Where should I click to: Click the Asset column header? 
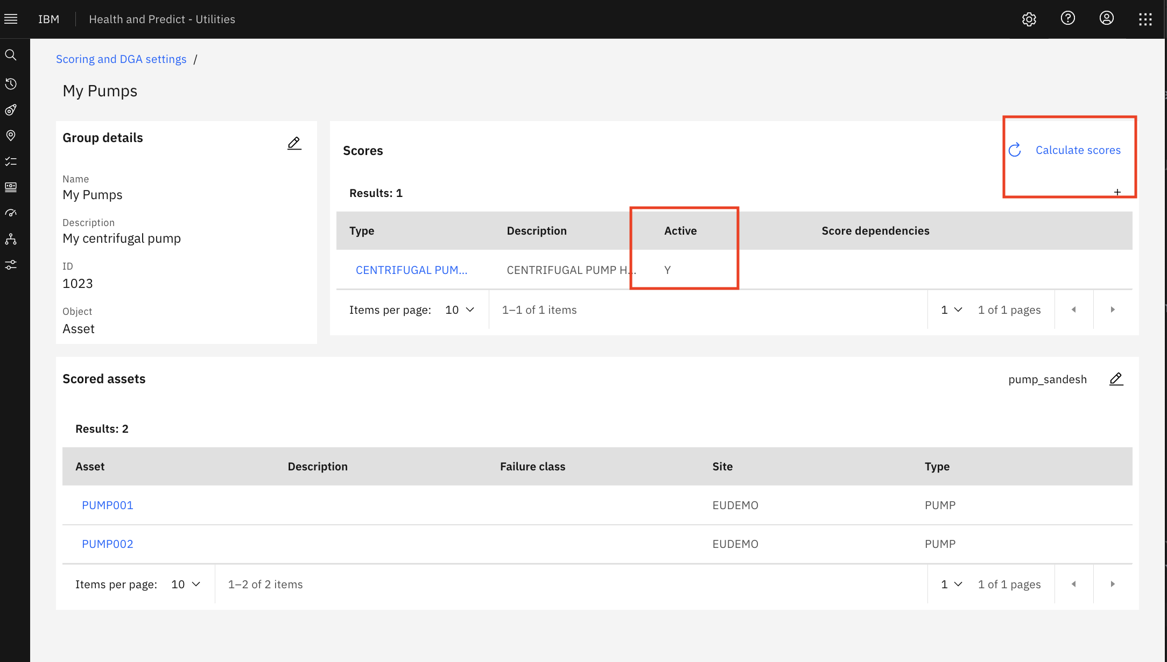[90, 467]
